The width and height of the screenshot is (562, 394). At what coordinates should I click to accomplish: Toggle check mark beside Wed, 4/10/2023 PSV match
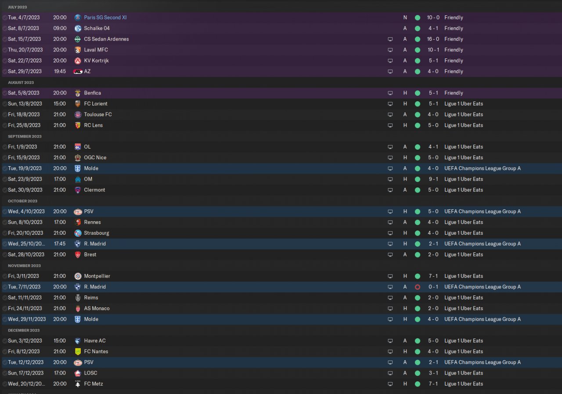[x=4, y=212]
